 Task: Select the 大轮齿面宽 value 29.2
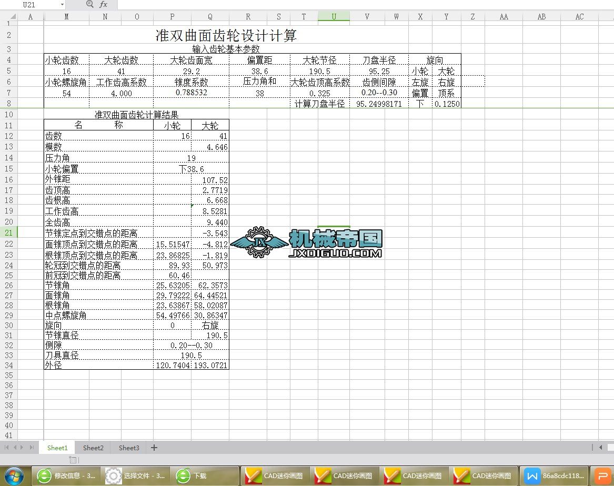click(x=191, y=71)
